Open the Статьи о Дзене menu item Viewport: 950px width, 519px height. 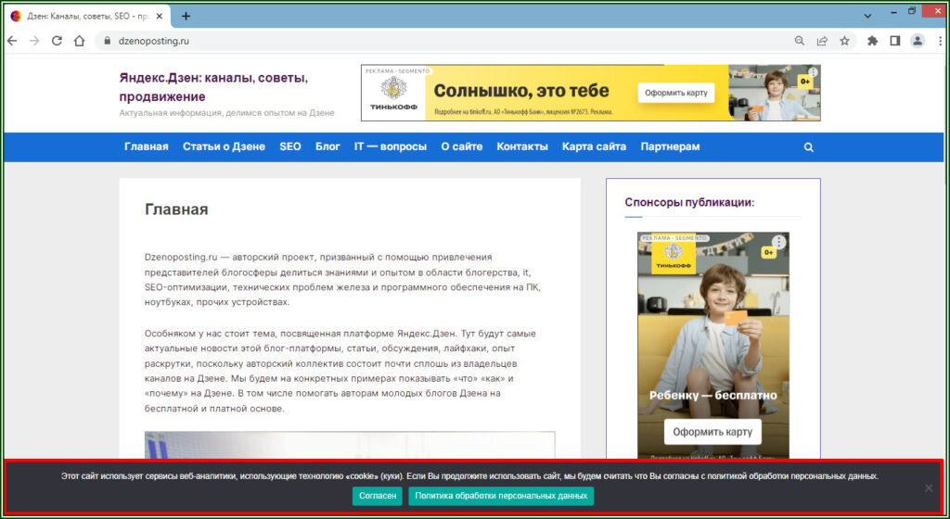click(x=224, y=146)
